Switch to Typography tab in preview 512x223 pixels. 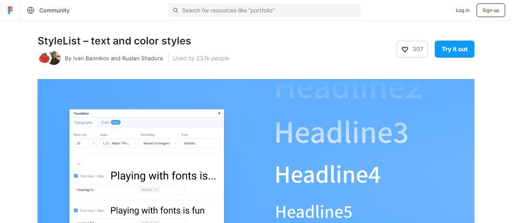pyautogui.click(x=83, y=123)
